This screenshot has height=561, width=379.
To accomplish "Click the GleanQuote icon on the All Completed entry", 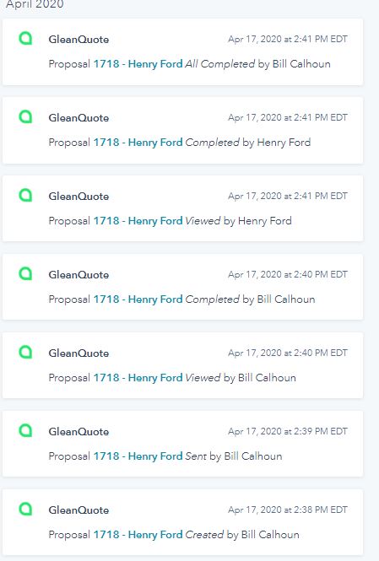I will point(25,38).
